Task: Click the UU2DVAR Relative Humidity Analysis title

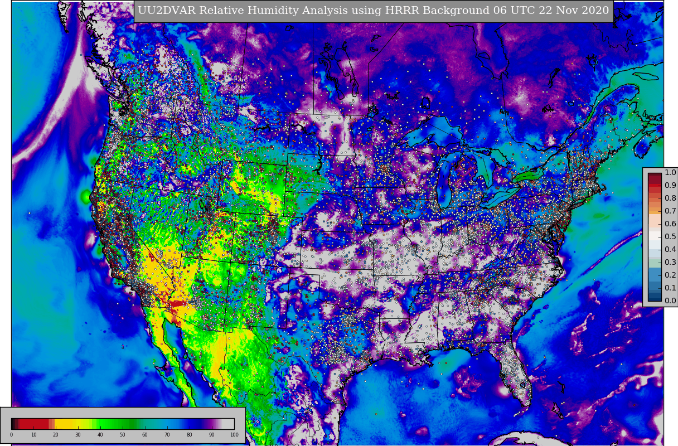Action: click(x=374, y=11)
